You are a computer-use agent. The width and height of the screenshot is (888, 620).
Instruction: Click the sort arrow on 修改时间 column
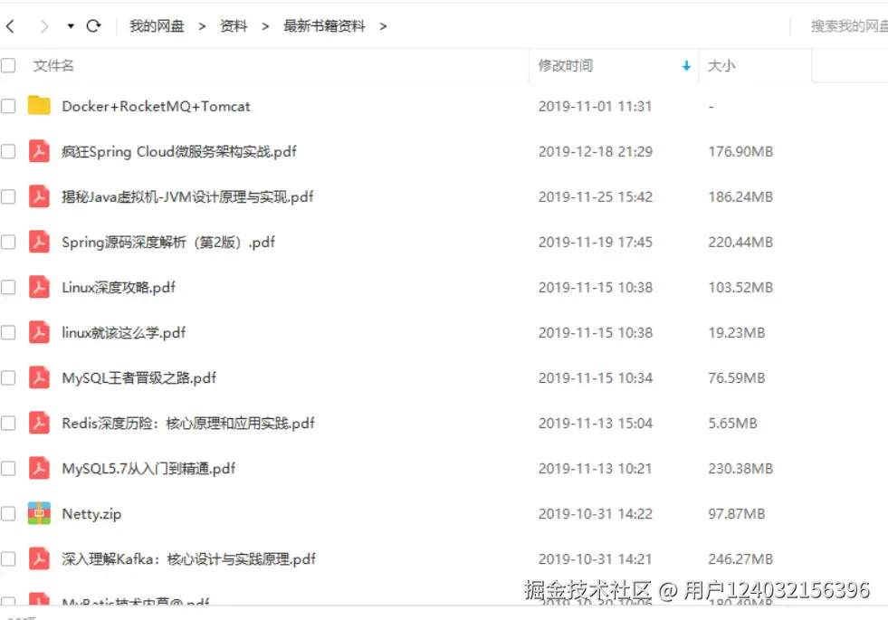(x=686, y=65)
